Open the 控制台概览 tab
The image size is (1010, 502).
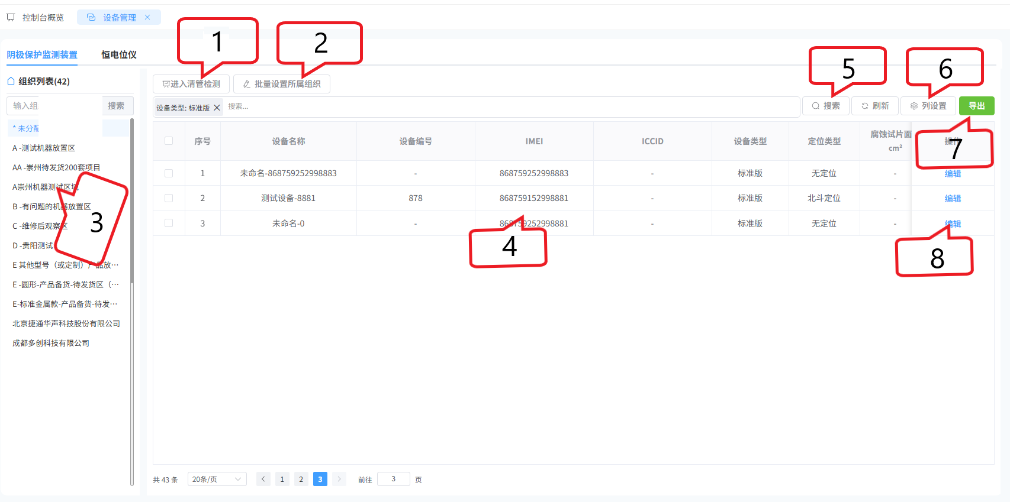pos(36,18)
